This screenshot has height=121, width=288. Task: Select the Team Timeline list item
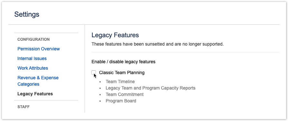coord(120,82)
